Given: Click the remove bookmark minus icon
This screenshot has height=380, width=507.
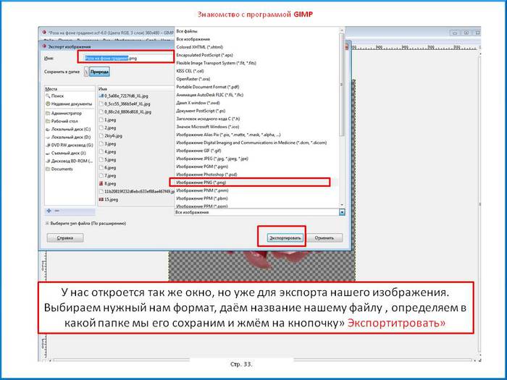Looking at the screenshot, I should (57, 211).
